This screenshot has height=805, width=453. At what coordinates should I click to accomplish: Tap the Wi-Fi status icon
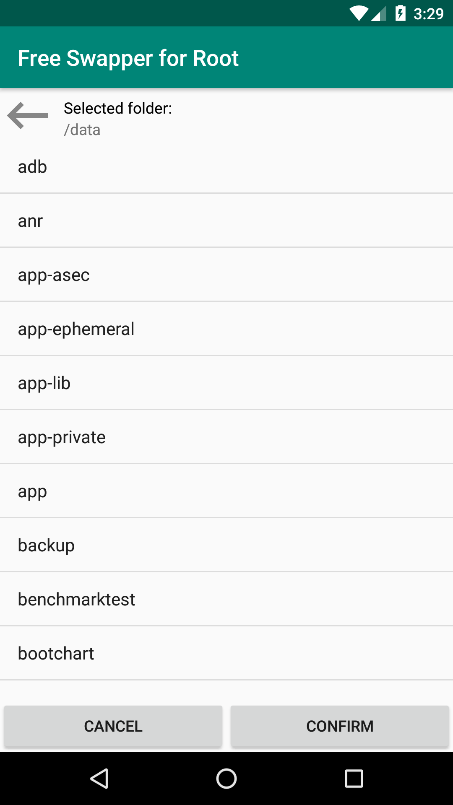359,13
